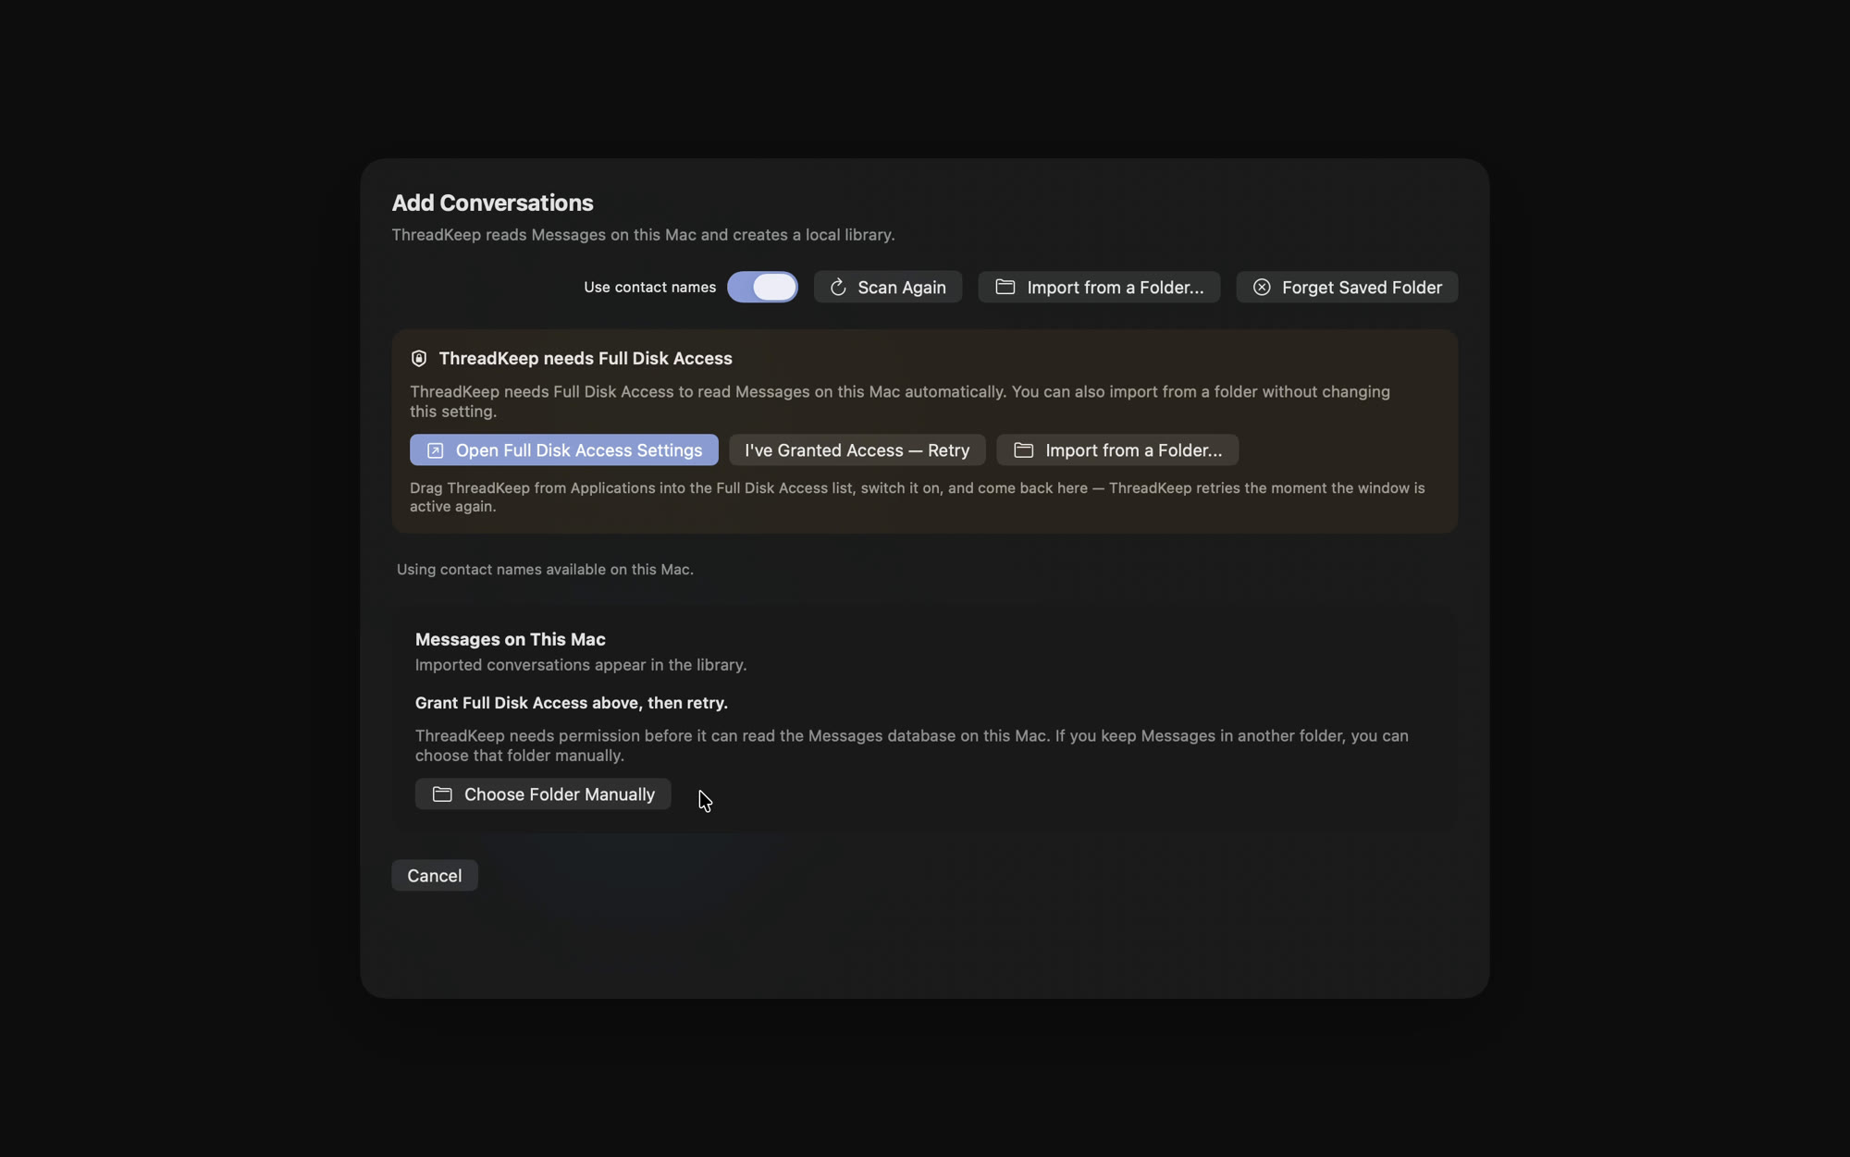Viewport: 1850px width, 1157px height.
Task: Click "Imported conversations appear in the library." text
Action: coord(580,665)
